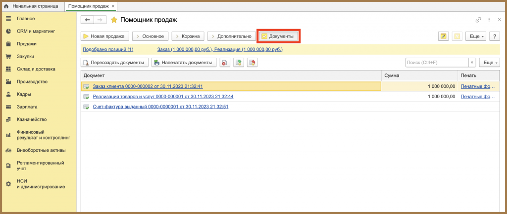This screenshot has height=214, width=507.
Task: Click the unpost document icon with red arrow
Action: click(252, 63)
